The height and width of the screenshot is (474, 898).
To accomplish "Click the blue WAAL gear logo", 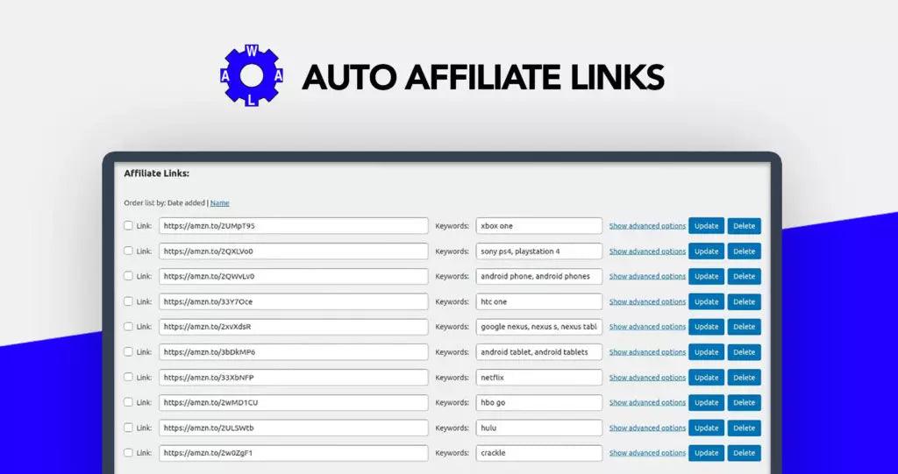I will coord(252,77).
